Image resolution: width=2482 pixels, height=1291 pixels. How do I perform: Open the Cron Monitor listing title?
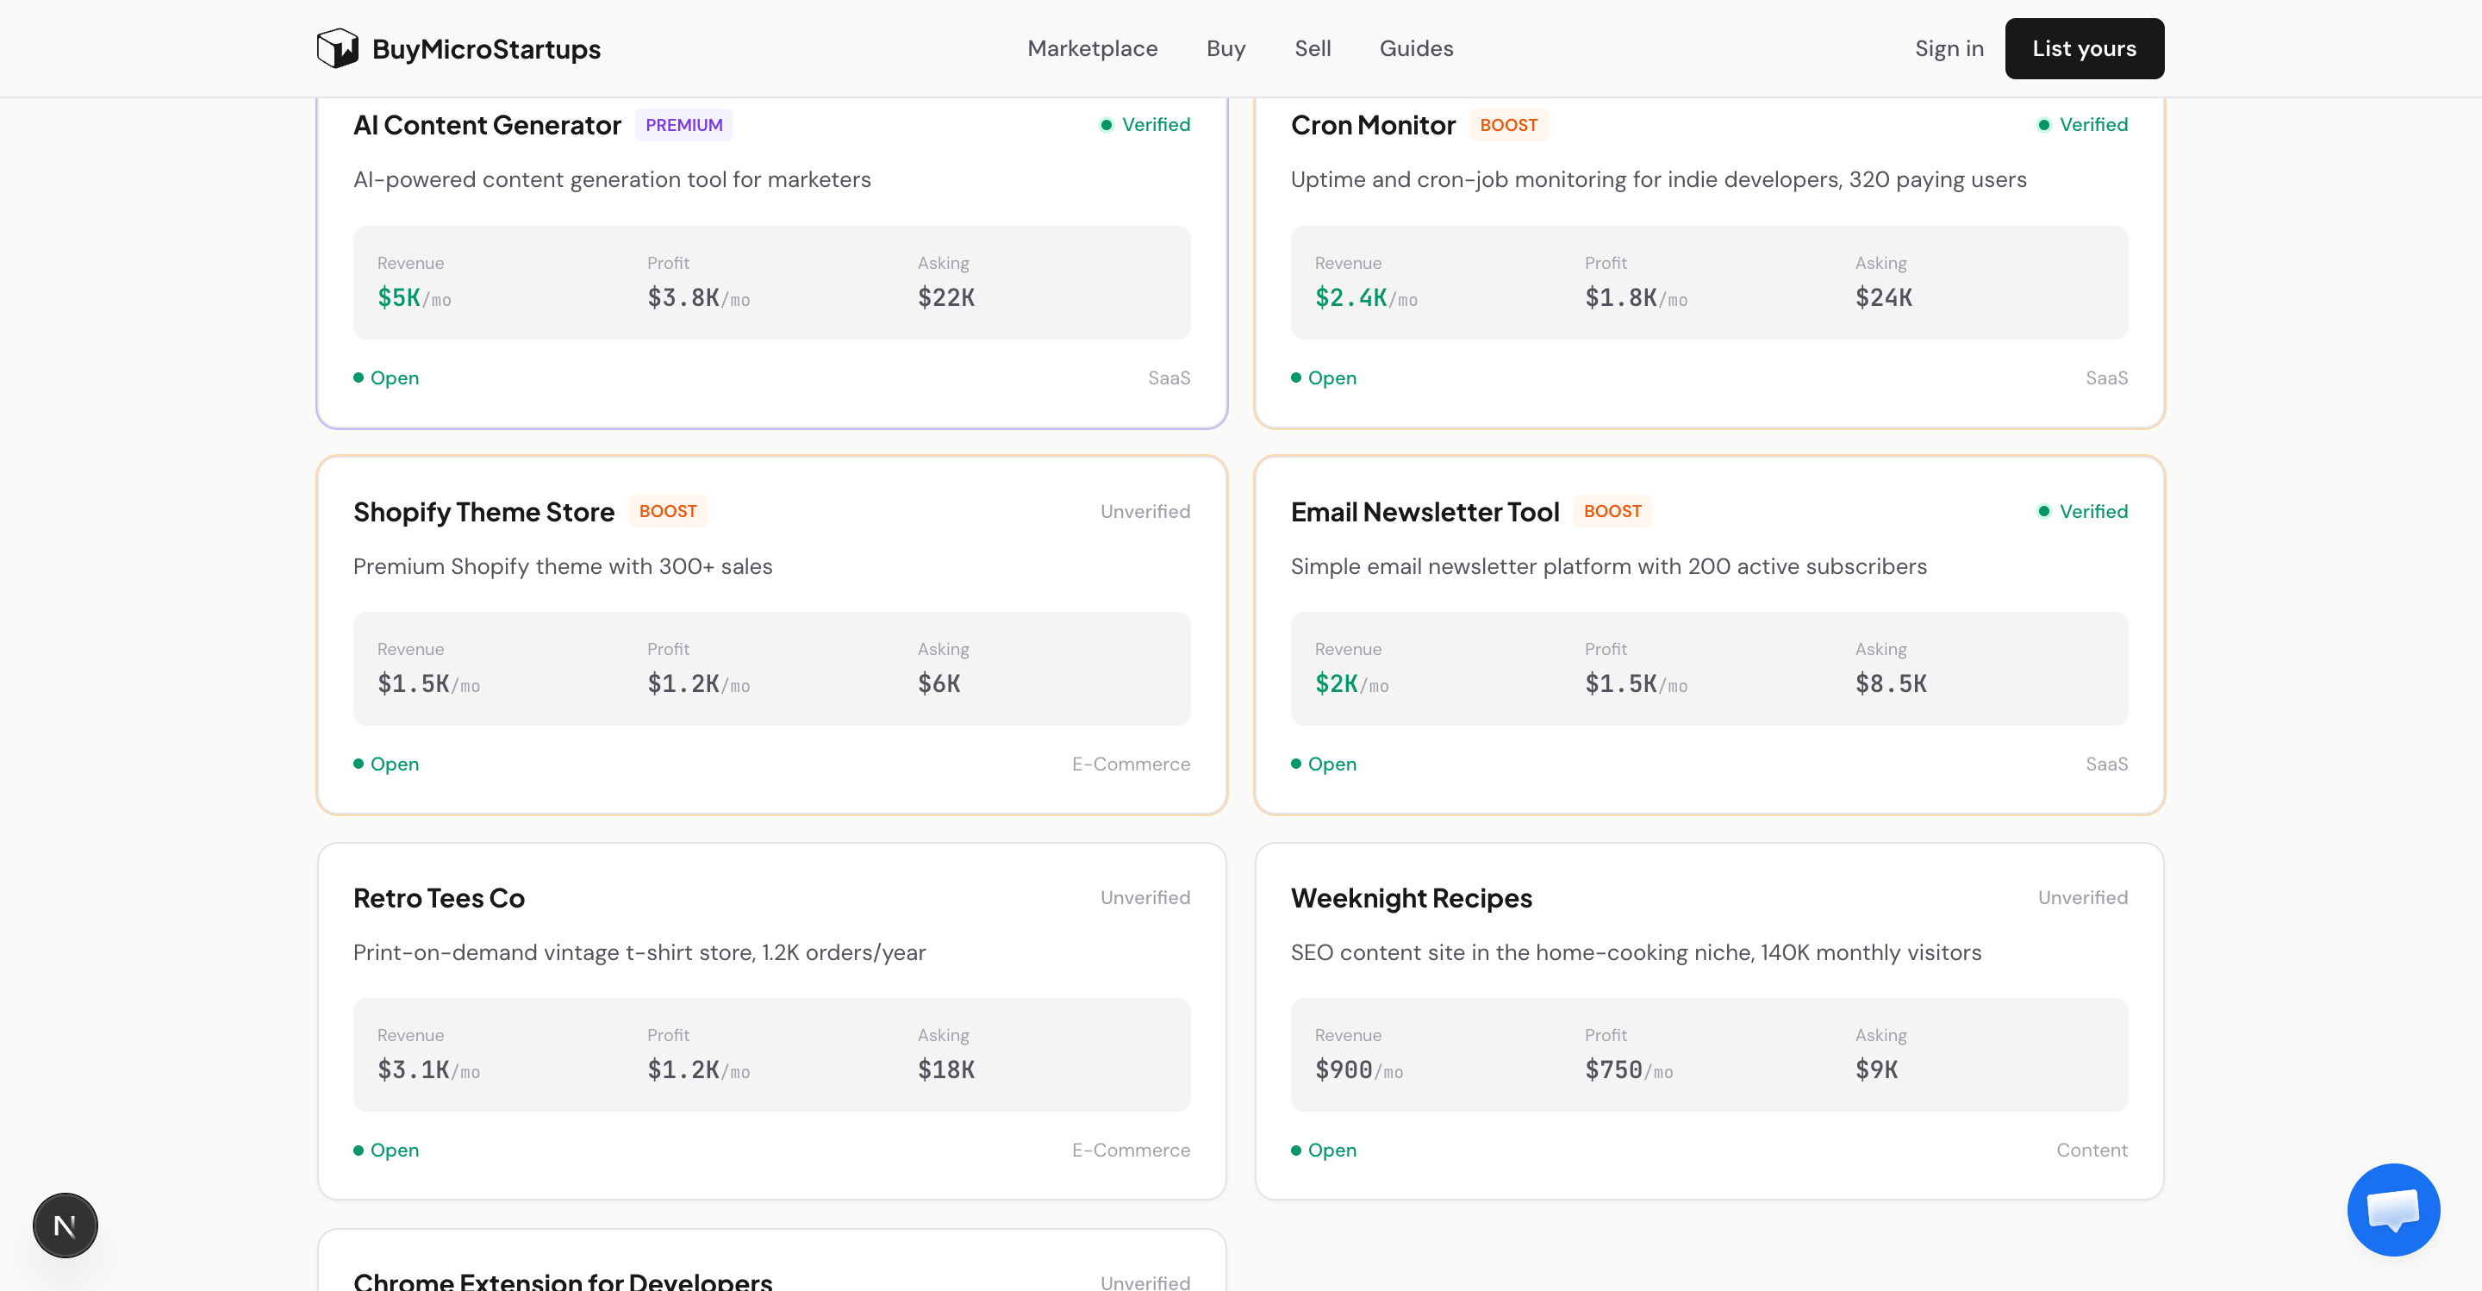tap(1373, 125)
